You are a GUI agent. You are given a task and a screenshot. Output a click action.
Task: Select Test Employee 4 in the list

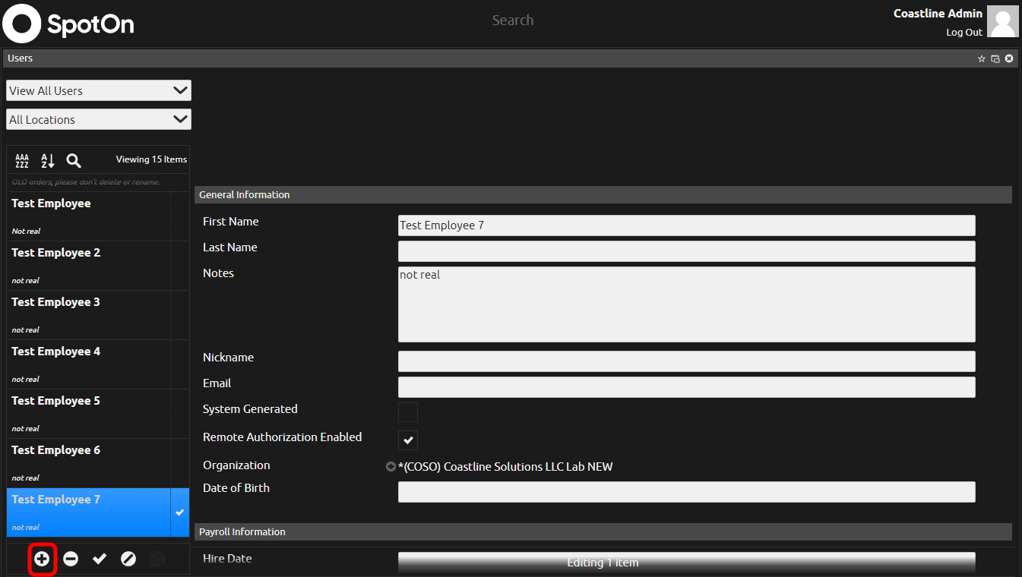pyautogui.click(x=88, y=364)
